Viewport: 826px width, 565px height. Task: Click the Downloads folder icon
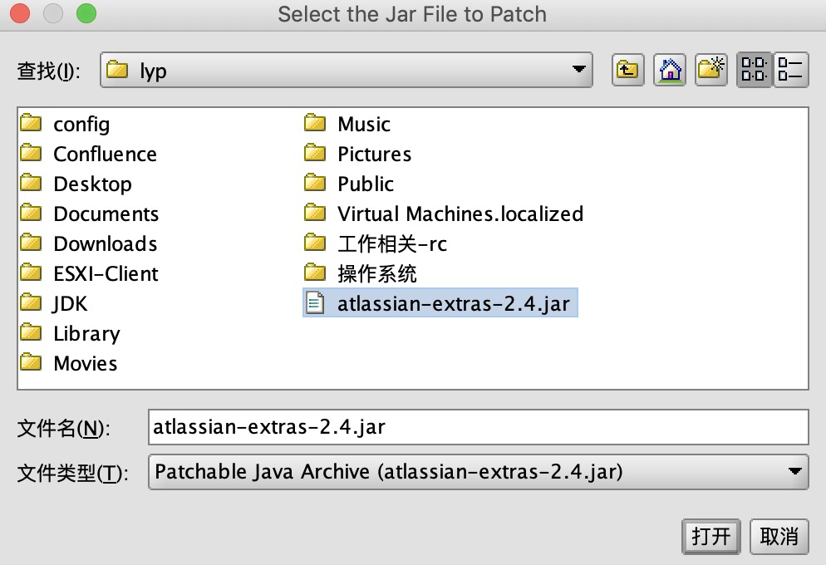pyautogui.click(x=31, y=243)
